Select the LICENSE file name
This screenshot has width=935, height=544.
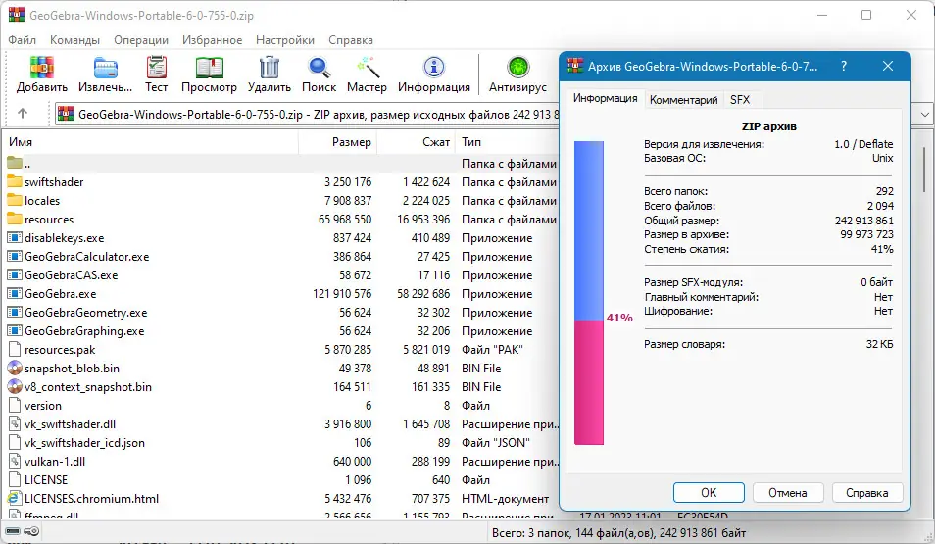click(46, 479)
